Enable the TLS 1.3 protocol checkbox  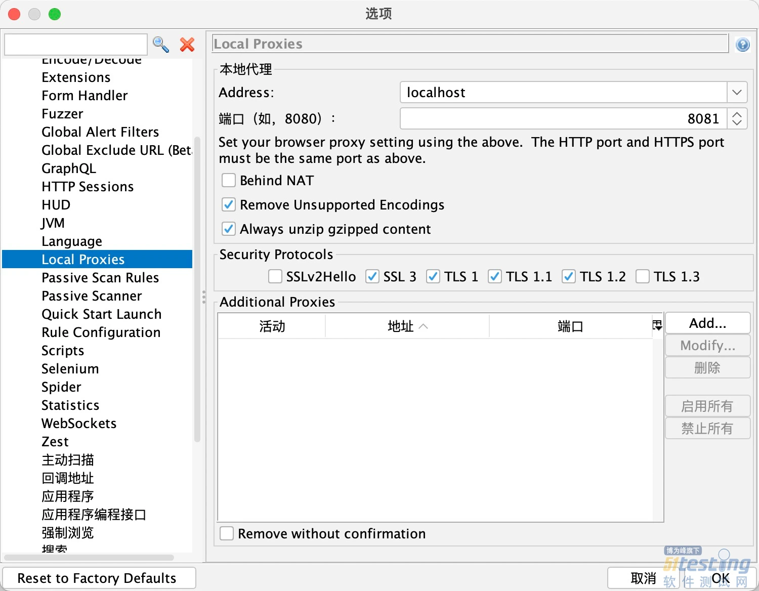point(643,277)
